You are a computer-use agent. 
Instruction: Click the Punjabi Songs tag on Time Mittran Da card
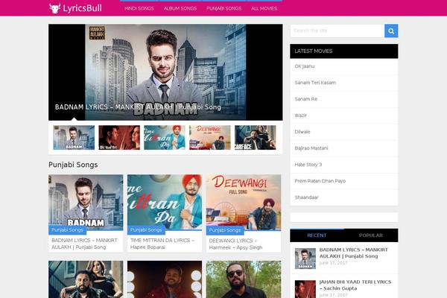coord(146,230)
